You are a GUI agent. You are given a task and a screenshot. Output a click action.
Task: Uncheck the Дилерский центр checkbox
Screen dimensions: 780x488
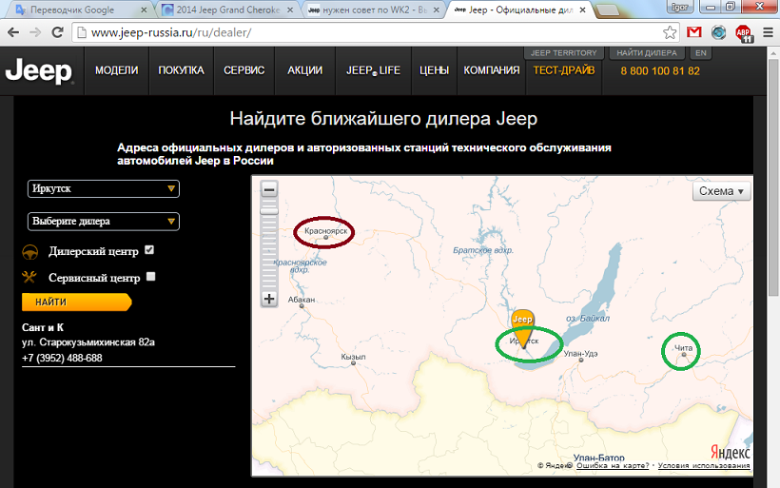(x=149, y=250)
